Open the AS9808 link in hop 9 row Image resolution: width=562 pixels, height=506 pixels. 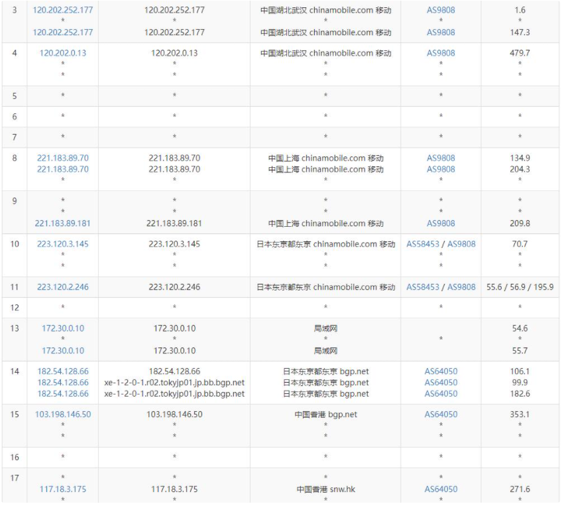coord(441,223)
